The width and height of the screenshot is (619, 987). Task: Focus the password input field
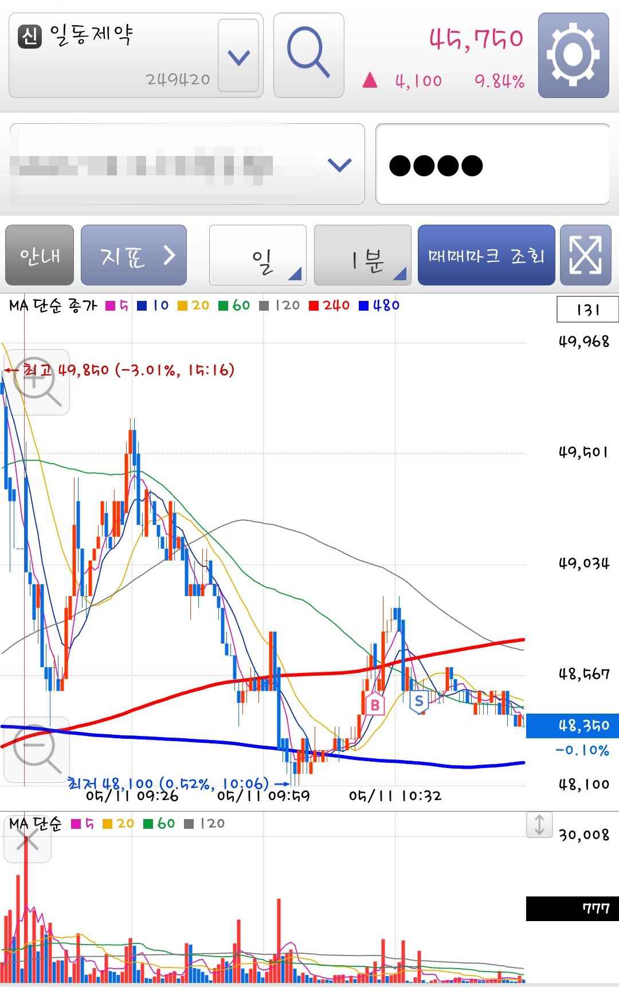pyautogui.click(x=492, y=164)
